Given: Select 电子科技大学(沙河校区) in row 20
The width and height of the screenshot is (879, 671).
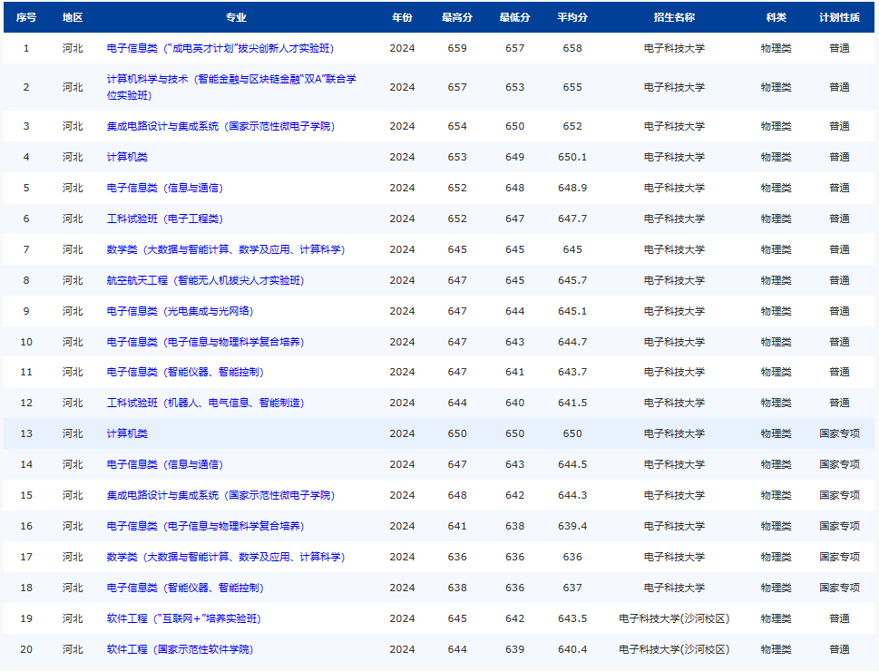Looking at the screenshot, I should tap(674, 649).
